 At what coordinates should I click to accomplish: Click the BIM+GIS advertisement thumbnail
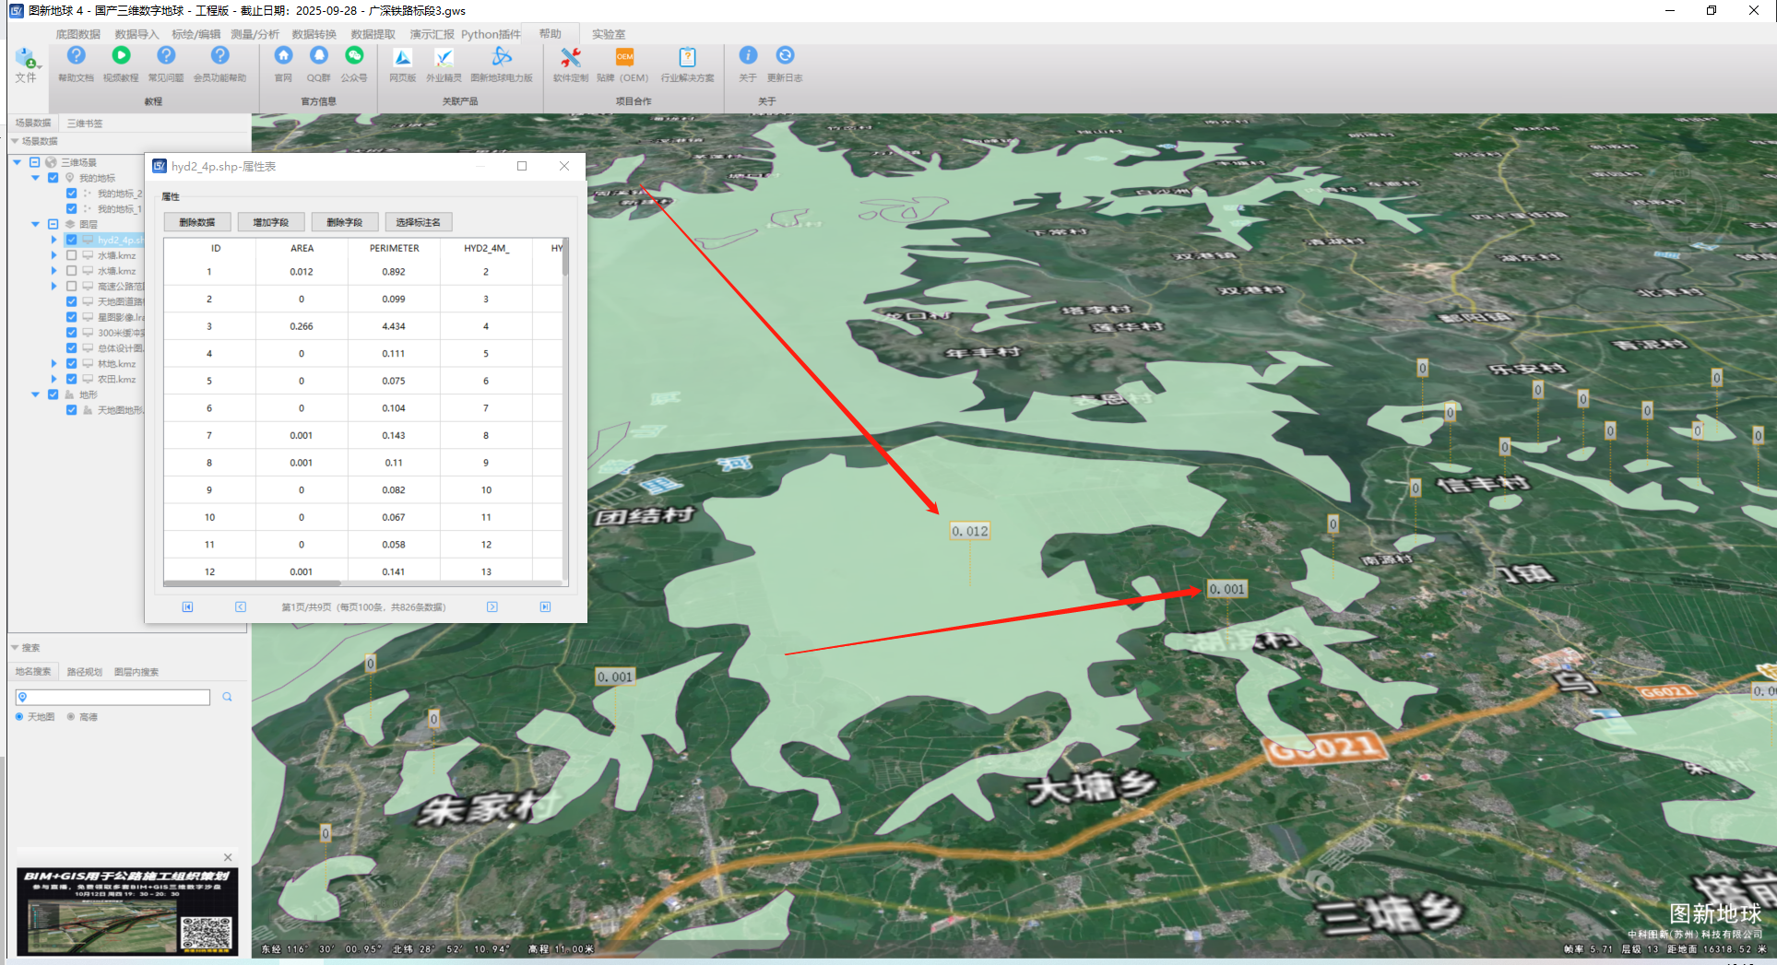point(127,912)
